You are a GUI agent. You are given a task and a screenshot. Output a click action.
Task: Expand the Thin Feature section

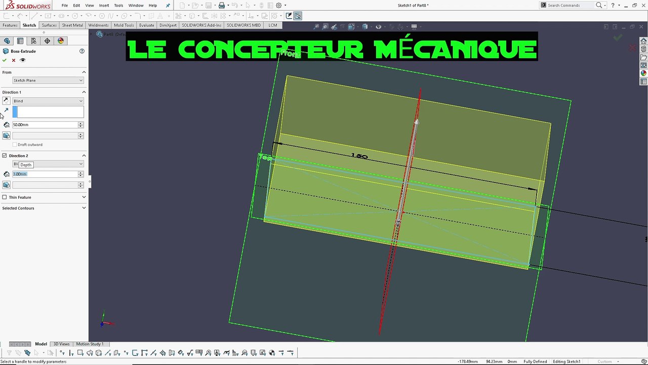[x=84, y=197]
